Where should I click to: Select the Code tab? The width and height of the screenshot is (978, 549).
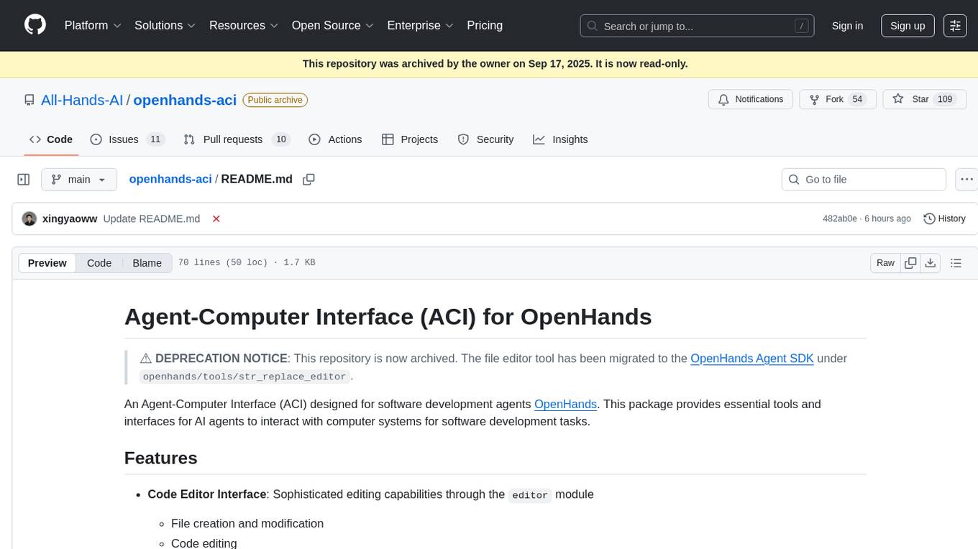[x=51, y=139]
